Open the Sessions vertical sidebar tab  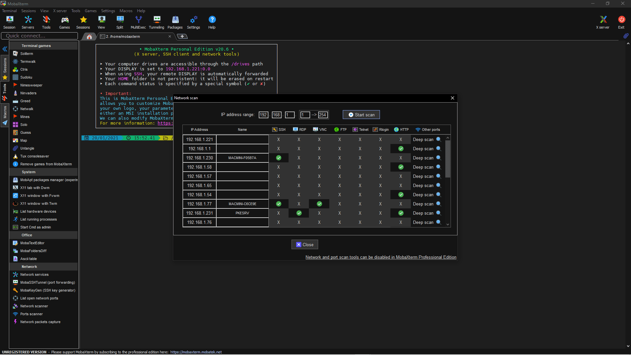pyautogui.click(x=5, y=68)
